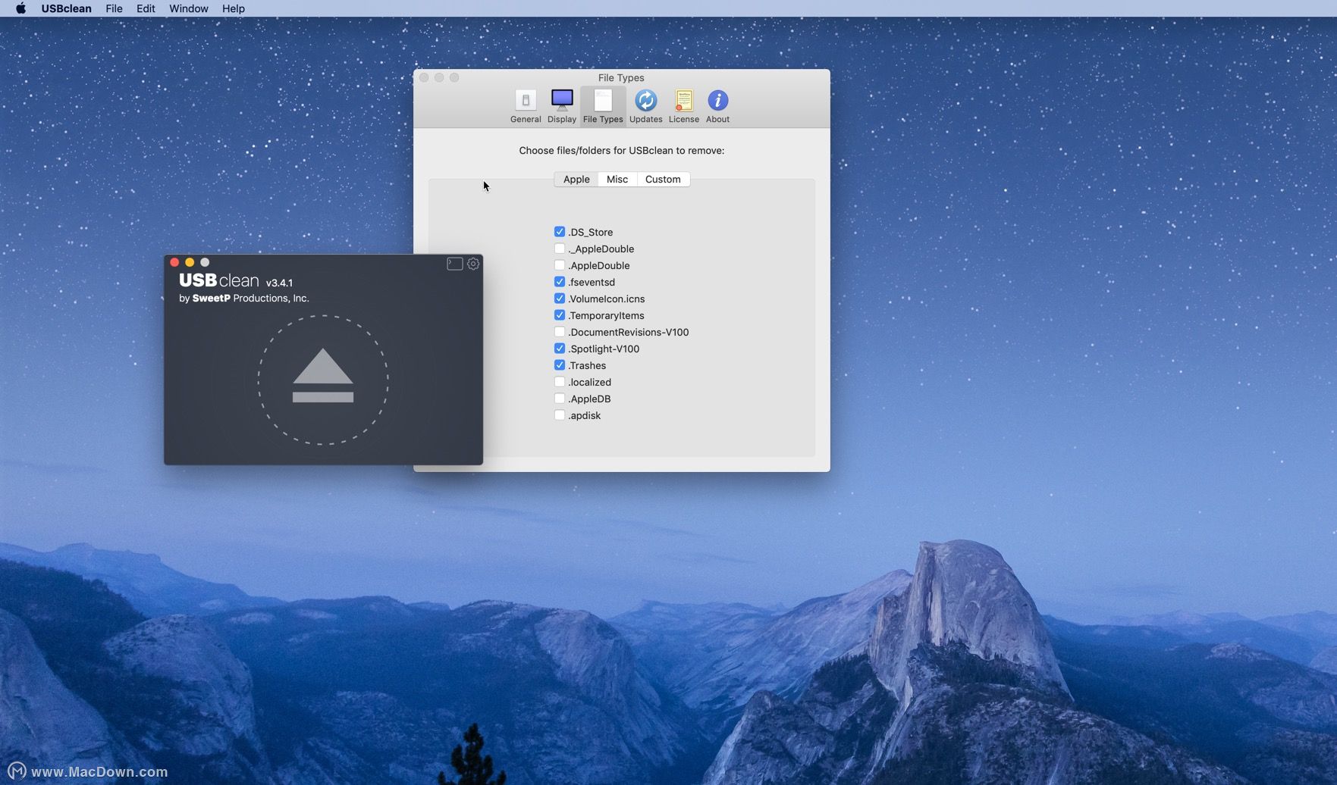
Task: Uncheck the .DS_Store checkbox
Action: click(560, 232)
